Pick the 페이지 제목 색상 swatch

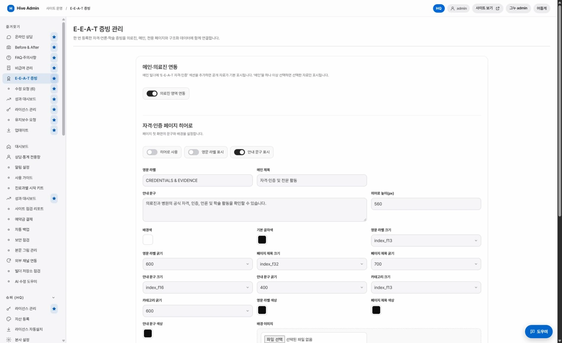(376, 310)
